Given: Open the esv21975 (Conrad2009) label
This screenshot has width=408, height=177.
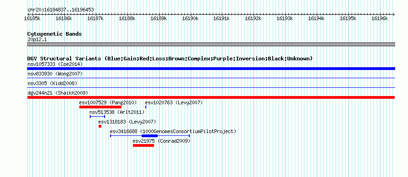Looking at the screenshot, I should pos(161,141).
